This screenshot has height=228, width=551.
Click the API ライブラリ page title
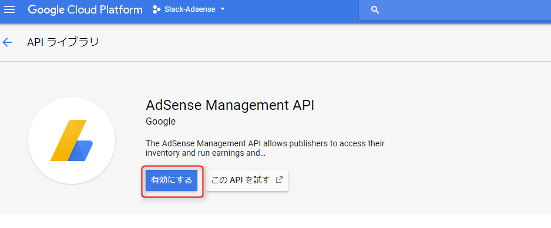[x=63, y=42]
